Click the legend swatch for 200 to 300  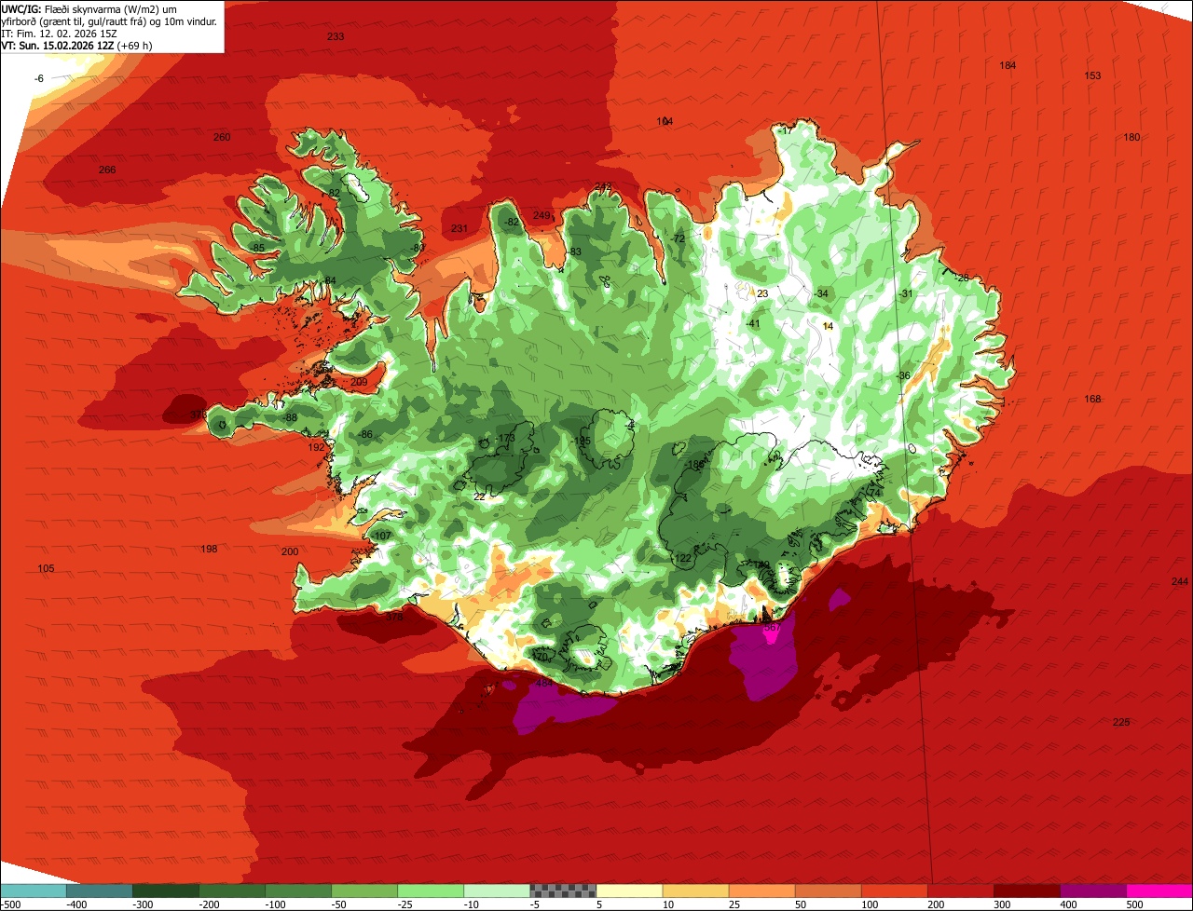click(x=960, y=890)
